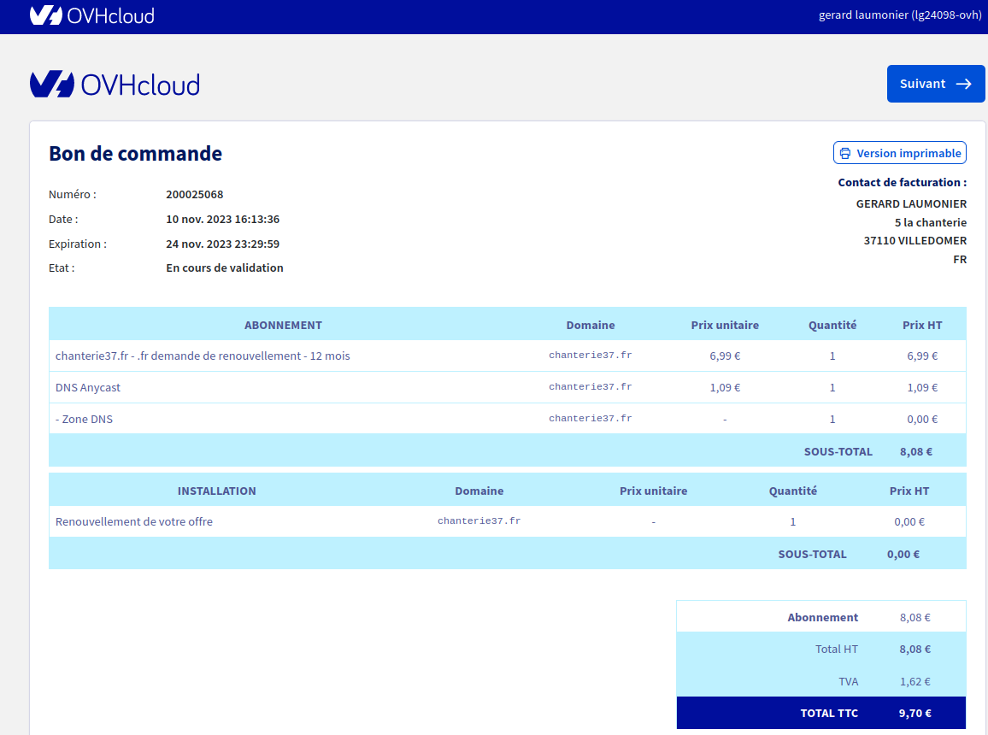
Task: Open the Version imprimable link
Action: pos(909,153)
